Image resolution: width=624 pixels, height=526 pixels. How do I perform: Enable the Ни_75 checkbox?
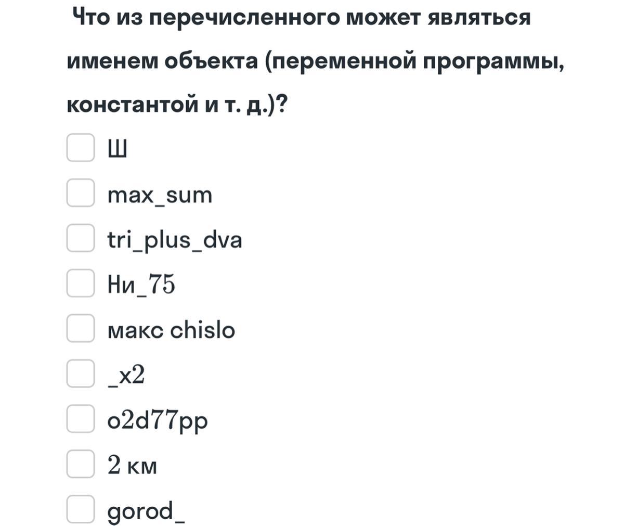tap(81, 283)
